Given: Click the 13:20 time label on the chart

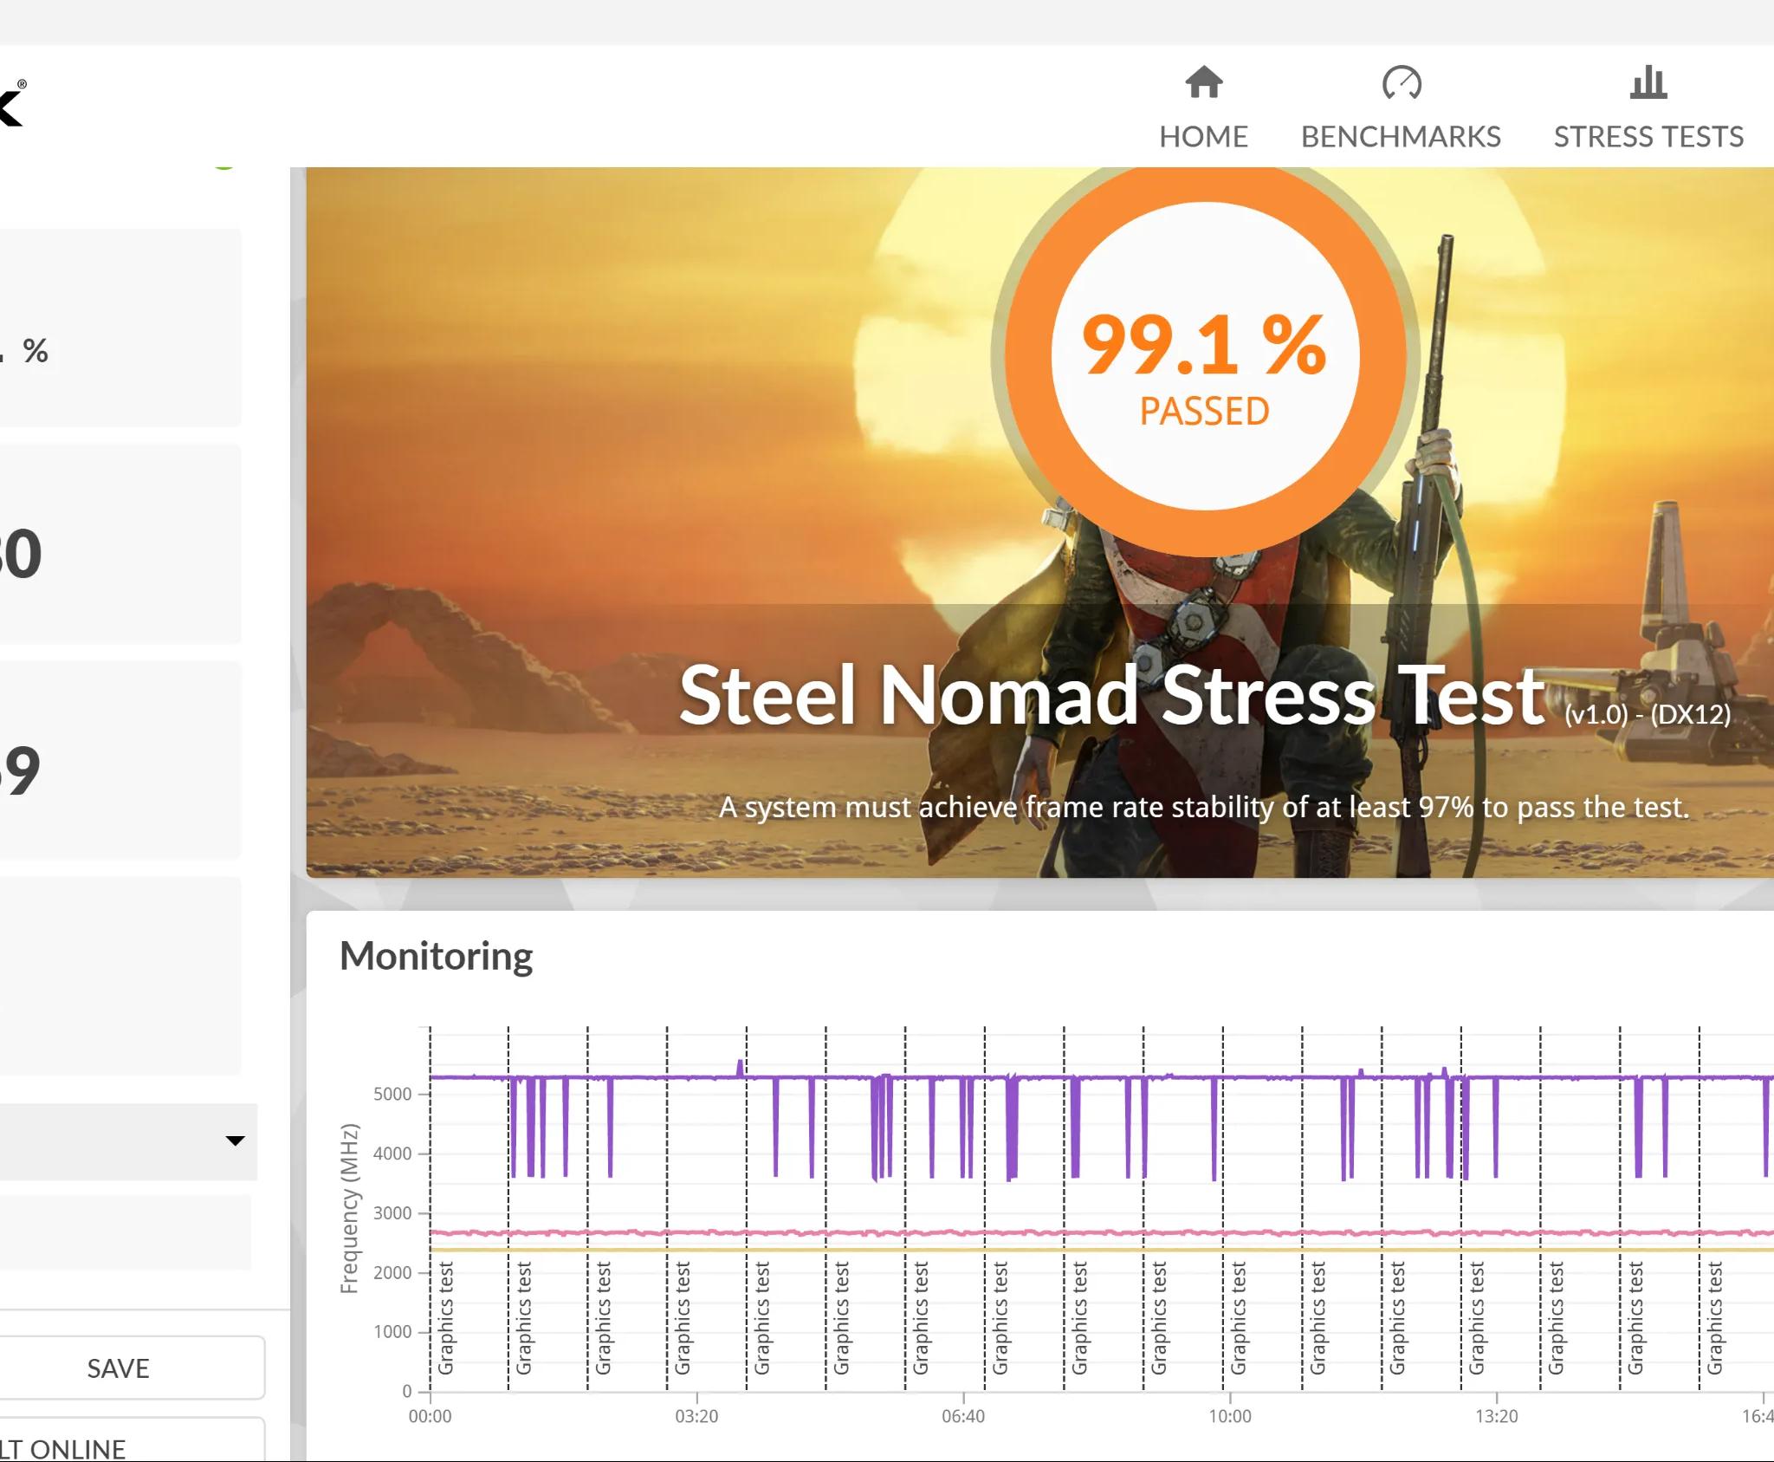Looking at the screenshot, I should 1497,1416.
